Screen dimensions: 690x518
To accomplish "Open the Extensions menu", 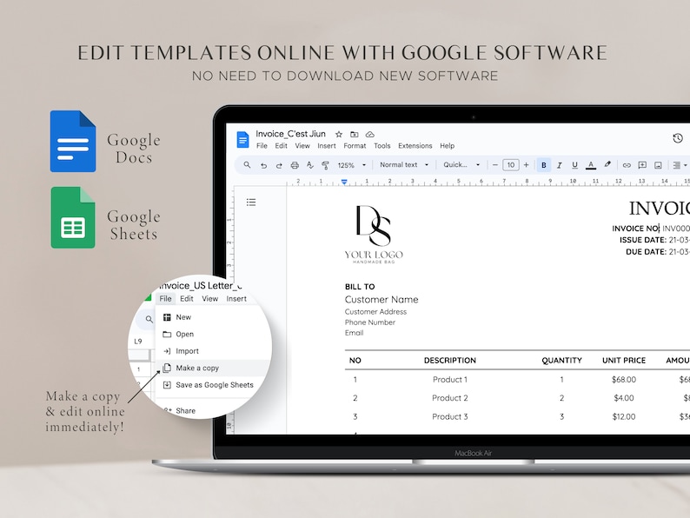I will tap(415, 146).
